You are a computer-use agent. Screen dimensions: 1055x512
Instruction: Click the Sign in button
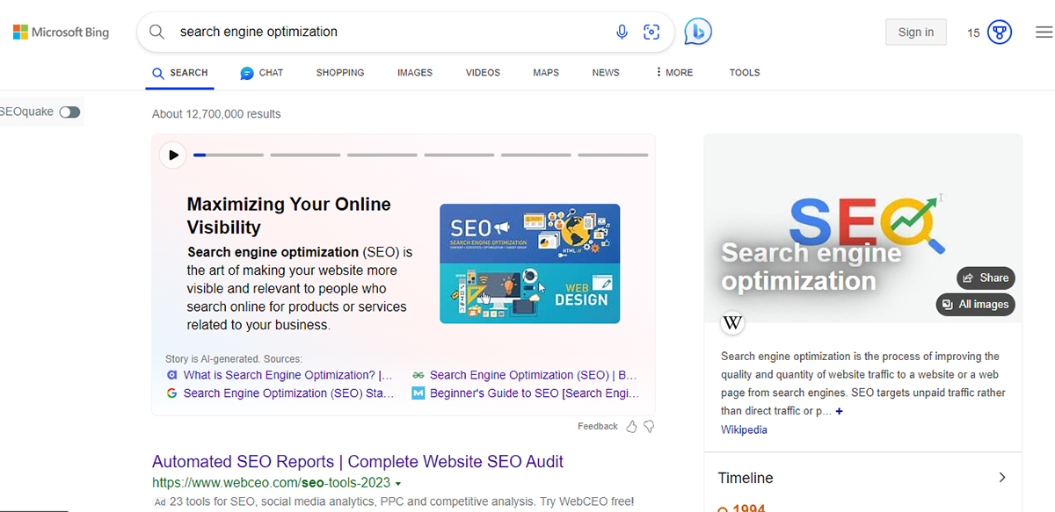point(916,32)
